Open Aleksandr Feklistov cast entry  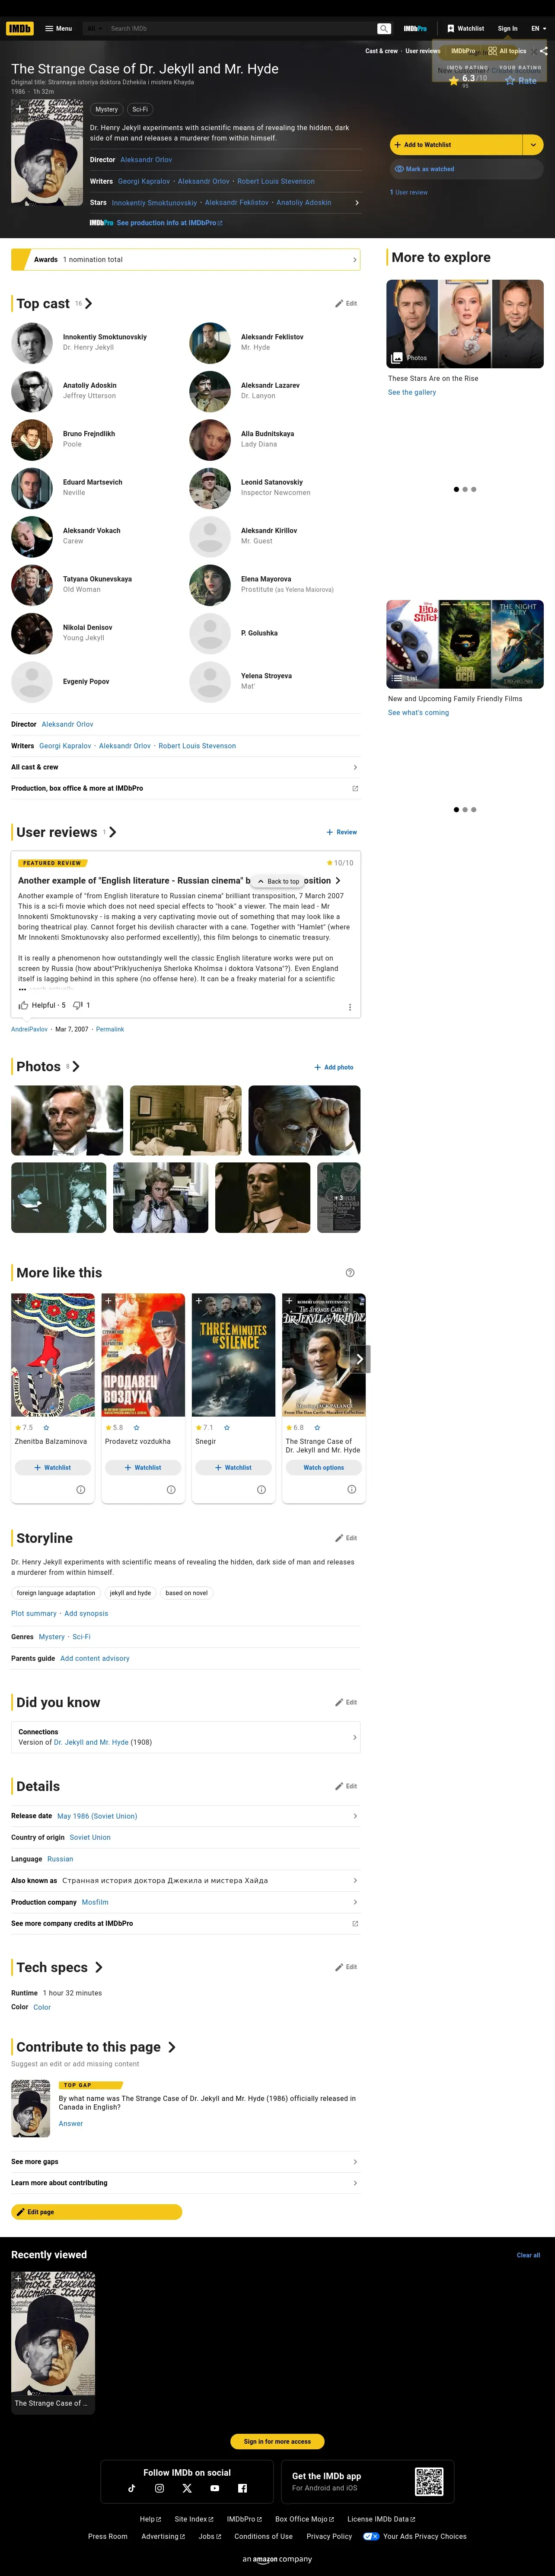272,337
